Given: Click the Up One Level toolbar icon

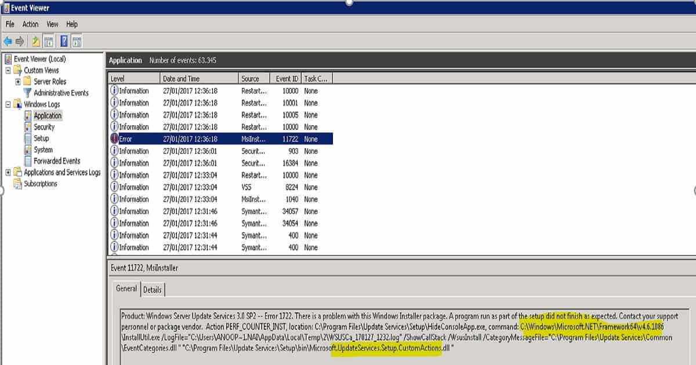Looking at the screenshot, I should coord(36,41).
